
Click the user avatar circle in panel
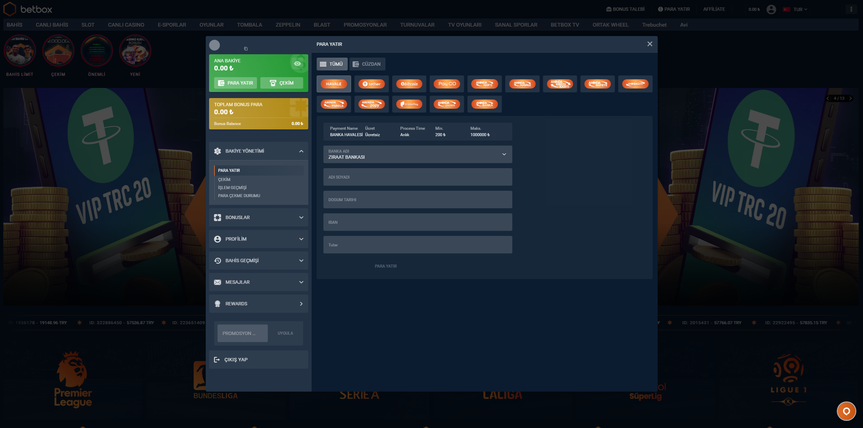click(x=214, y=45)
